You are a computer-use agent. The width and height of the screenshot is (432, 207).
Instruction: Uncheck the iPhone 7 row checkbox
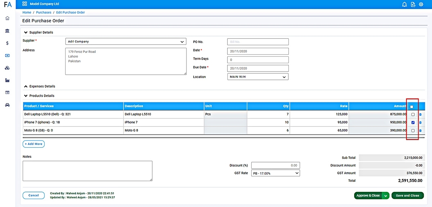pyautogui.click(x=413, y=123)
